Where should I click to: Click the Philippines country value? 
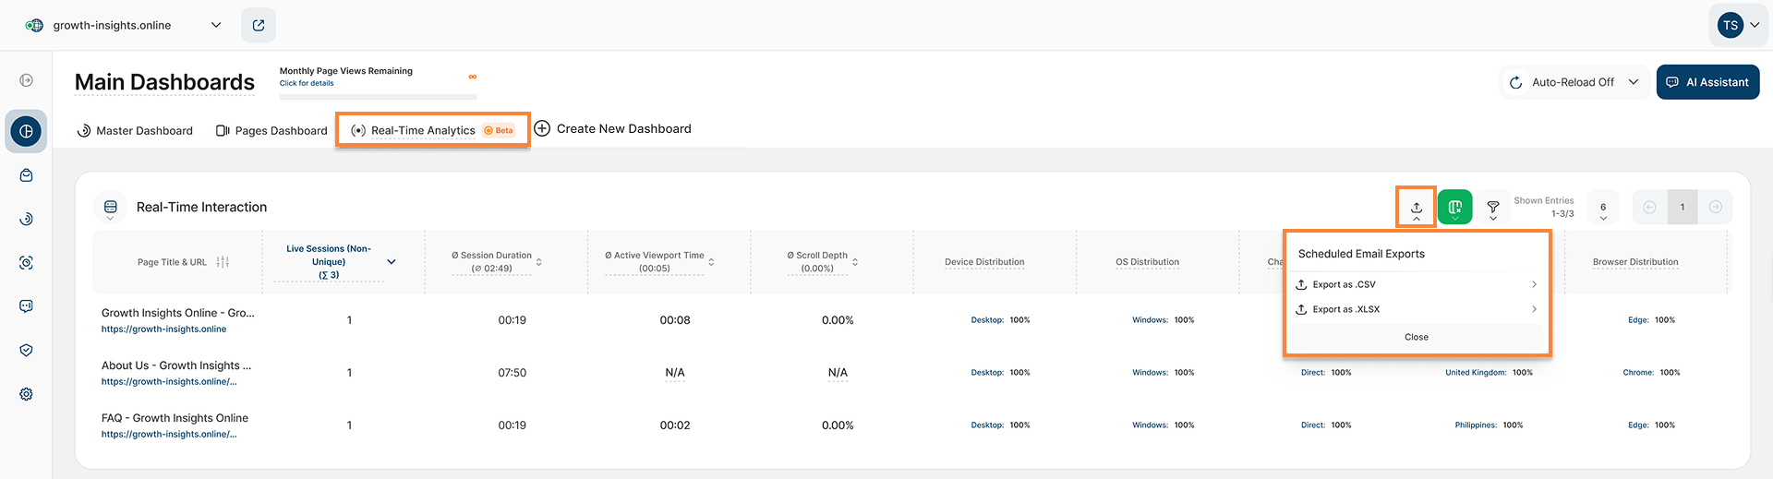coord(1489,425)
